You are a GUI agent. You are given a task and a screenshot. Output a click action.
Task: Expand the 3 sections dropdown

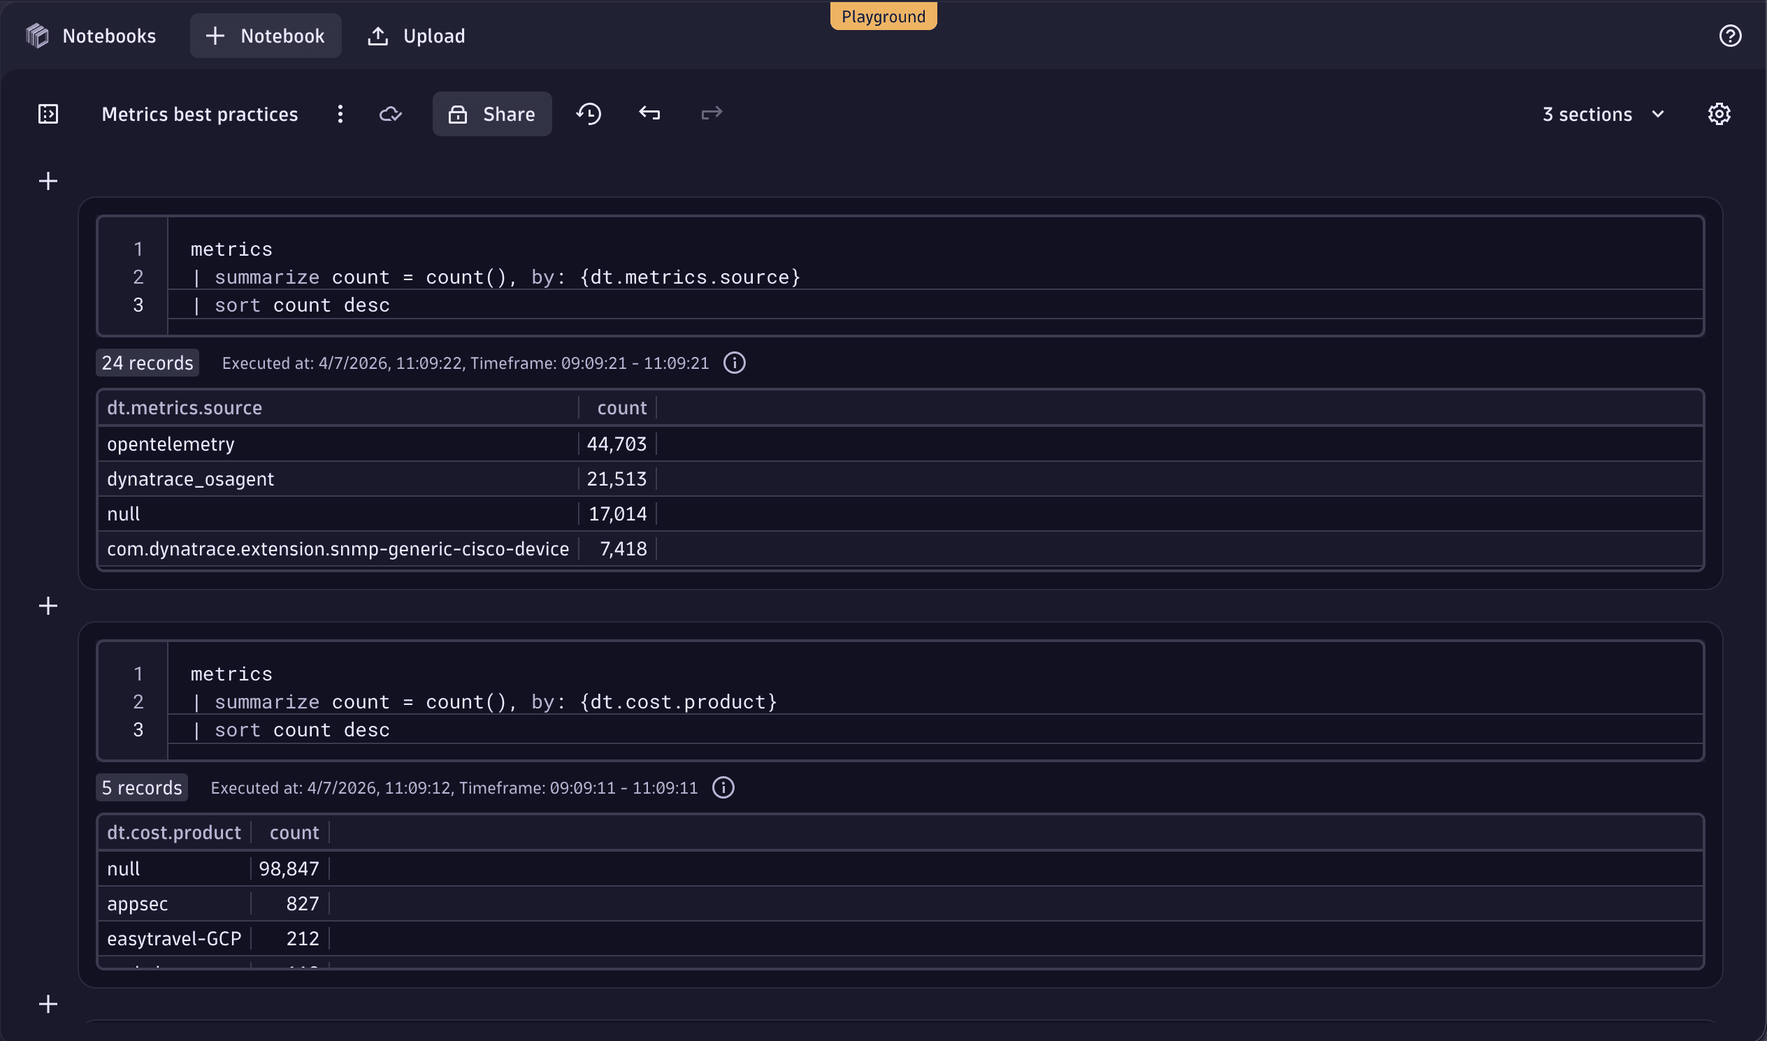click(x=1603, y=114)
